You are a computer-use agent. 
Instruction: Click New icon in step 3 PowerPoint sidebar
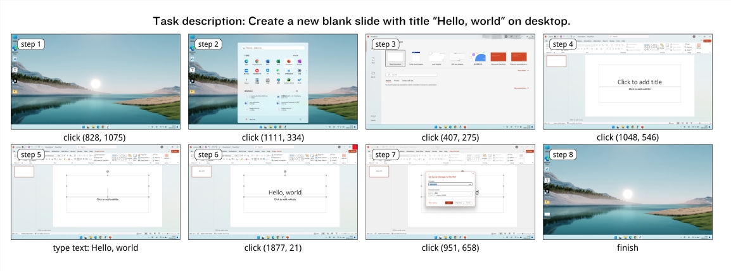[x=373, y=60]
